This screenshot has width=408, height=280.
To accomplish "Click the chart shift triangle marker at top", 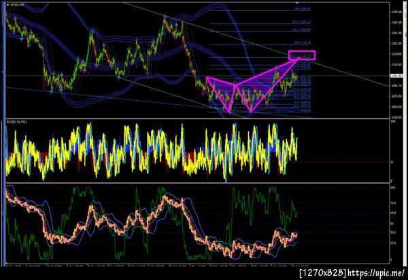I will (x=297, y=3).
